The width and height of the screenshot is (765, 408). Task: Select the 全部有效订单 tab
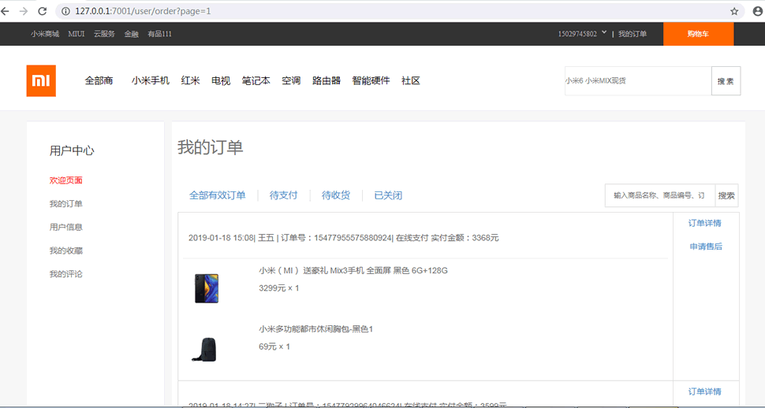click(x=218, y=195)
